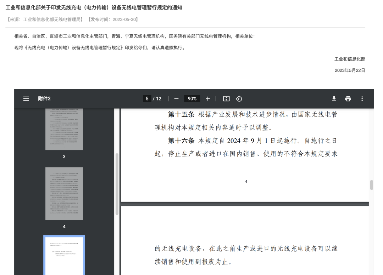
Task: Download the attached PDF document
Action: [x=334, y=99]
